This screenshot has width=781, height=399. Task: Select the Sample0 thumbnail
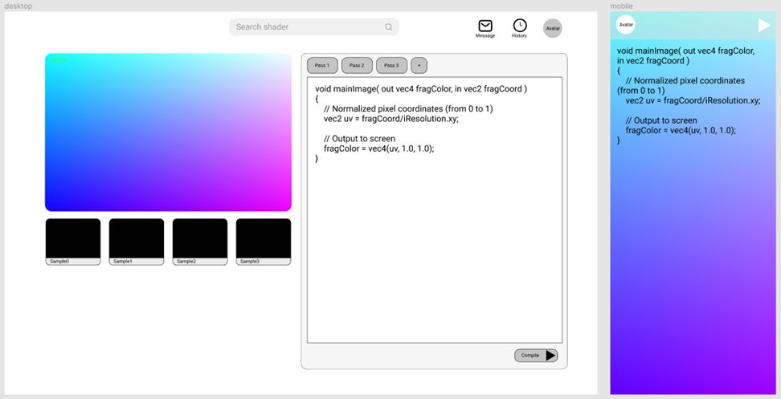(x=73, y=242)
